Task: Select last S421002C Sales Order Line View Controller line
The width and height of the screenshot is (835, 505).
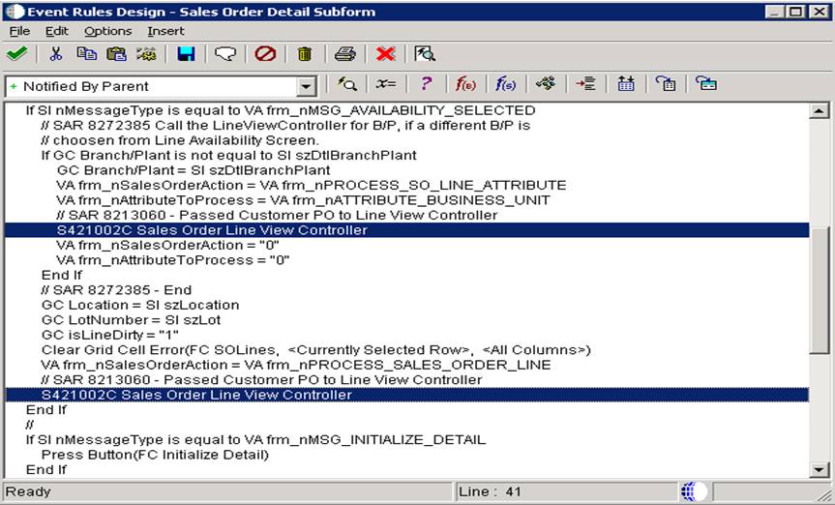Action: click(406, 395)
